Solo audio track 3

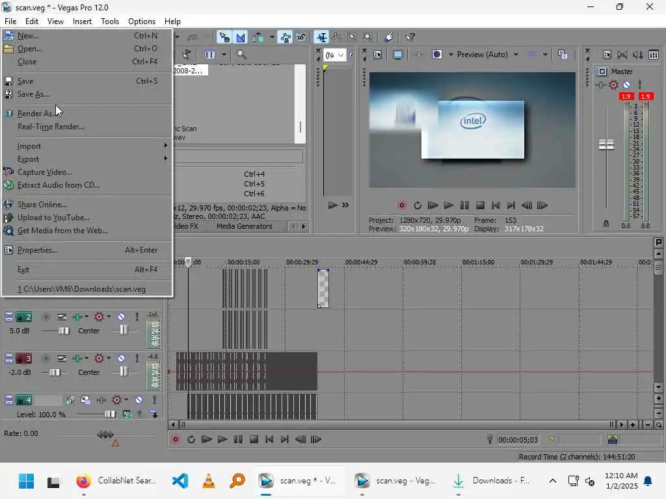(137, 359)
